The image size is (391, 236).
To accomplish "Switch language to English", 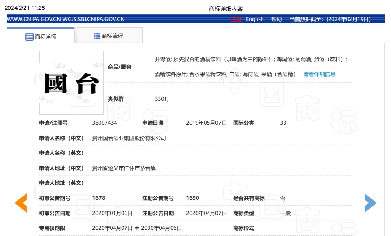I will [255, 19].
